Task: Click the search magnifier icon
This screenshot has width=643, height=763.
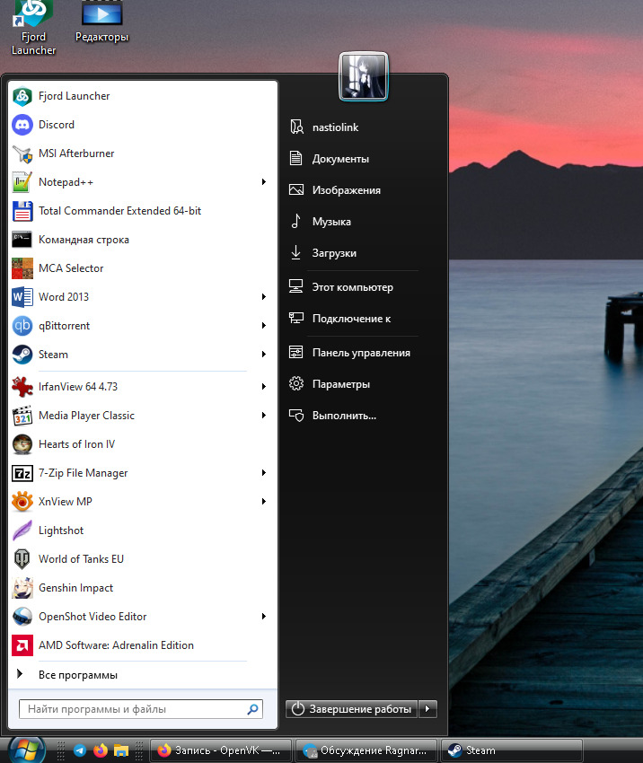Action: [x=252, y=709]
